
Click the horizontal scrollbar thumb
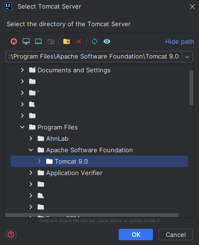coord(92,215)
